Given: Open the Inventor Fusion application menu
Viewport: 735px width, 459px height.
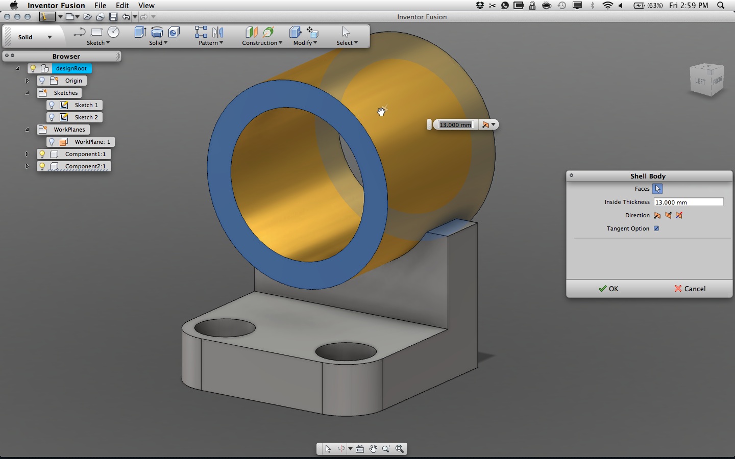Looking at the screenshot, I should [x=56, y=6].
